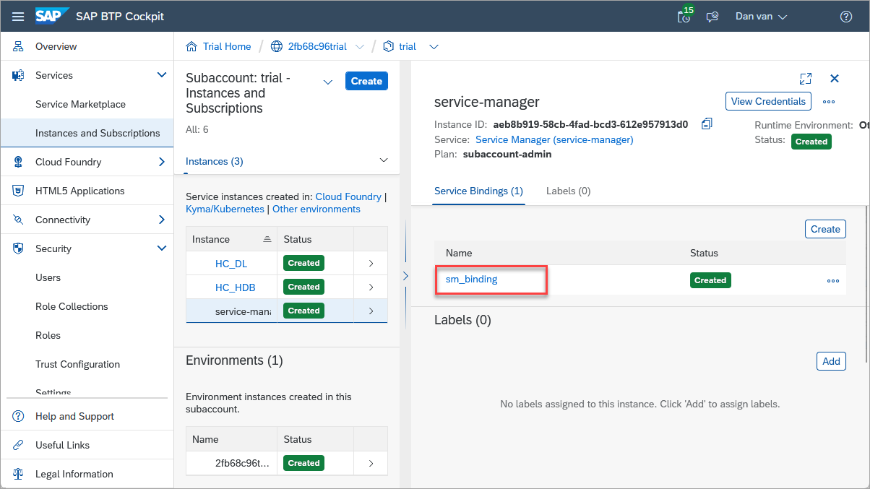870x489 pixels.
Task: Open details arrow for service-manager row
Action: 371,311
